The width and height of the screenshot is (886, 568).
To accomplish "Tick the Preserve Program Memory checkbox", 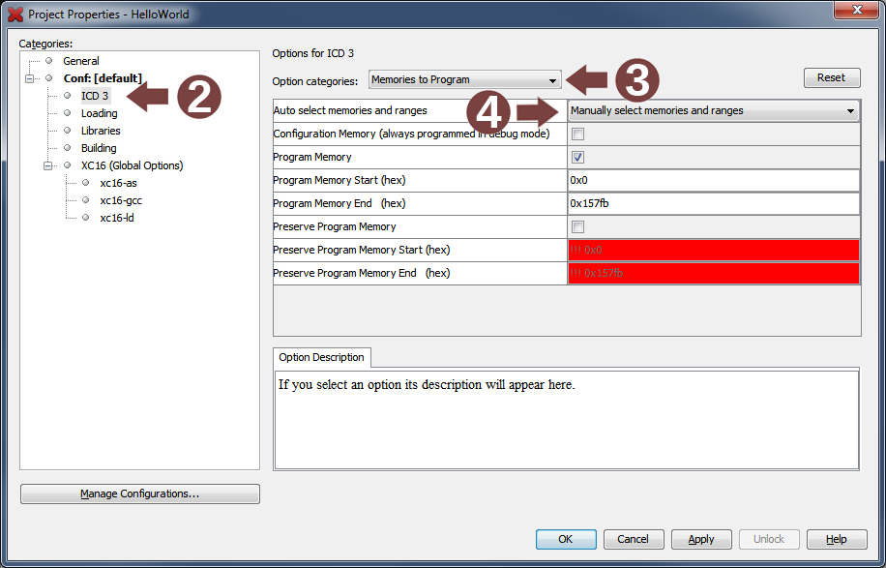I will [577, 226].
